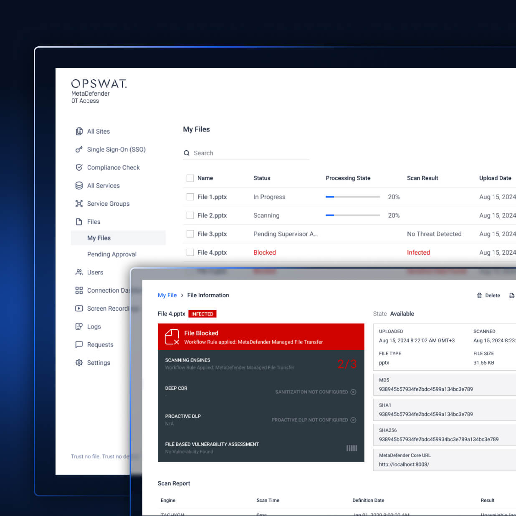516x516 pixels.
Task: Select the Single Sign-On key icon
Action: pos(79,149)
